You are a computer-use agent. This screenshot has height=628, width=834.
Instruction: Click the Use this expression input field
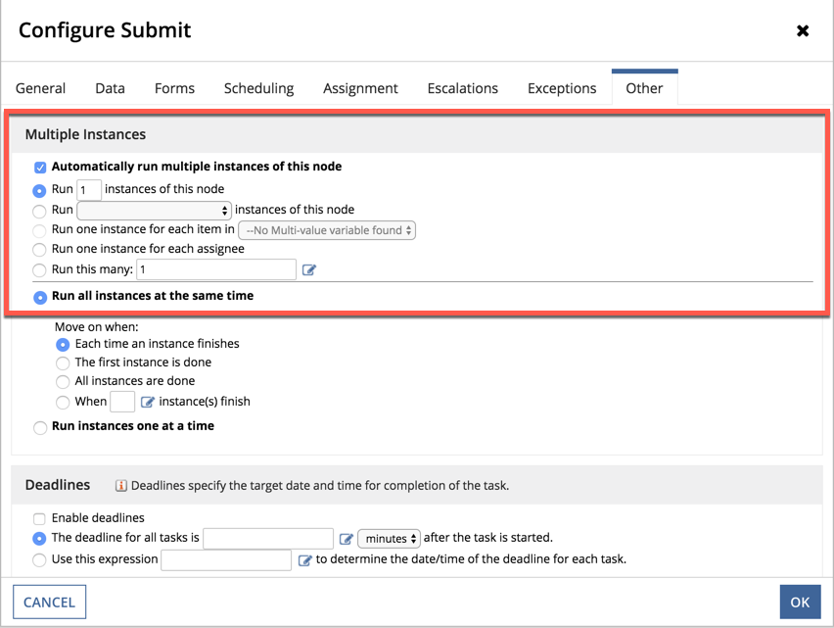226,559
